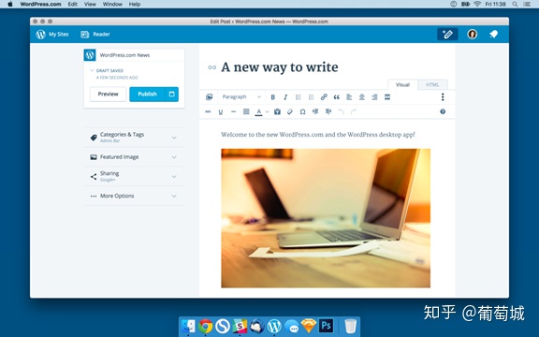Open the Help menu

tap(135, 4)
